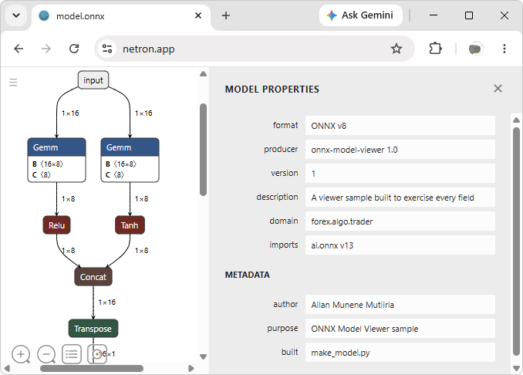Image resolution: width=523 pixels, height=375 pixels.
Task: Click imports field ai.onnx v13
Action: (x=400, y=245)
